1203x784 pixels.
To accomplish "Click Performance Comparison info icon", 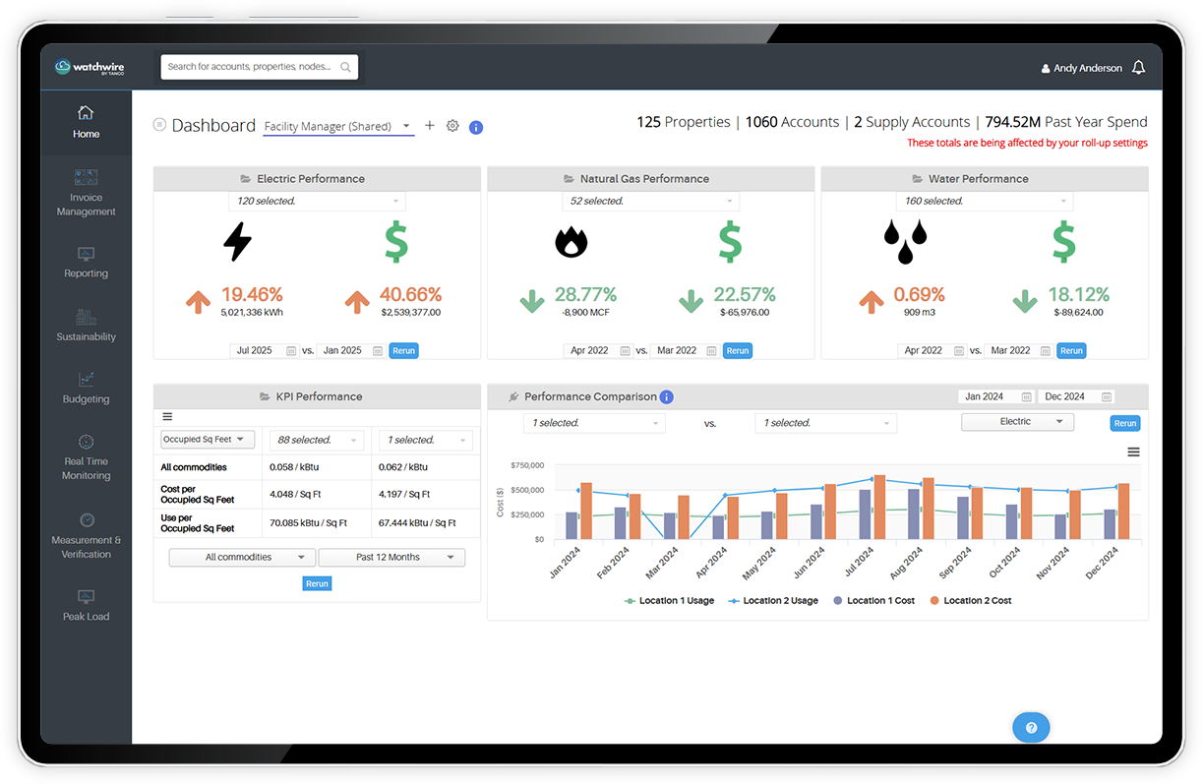I will point(666,397).
